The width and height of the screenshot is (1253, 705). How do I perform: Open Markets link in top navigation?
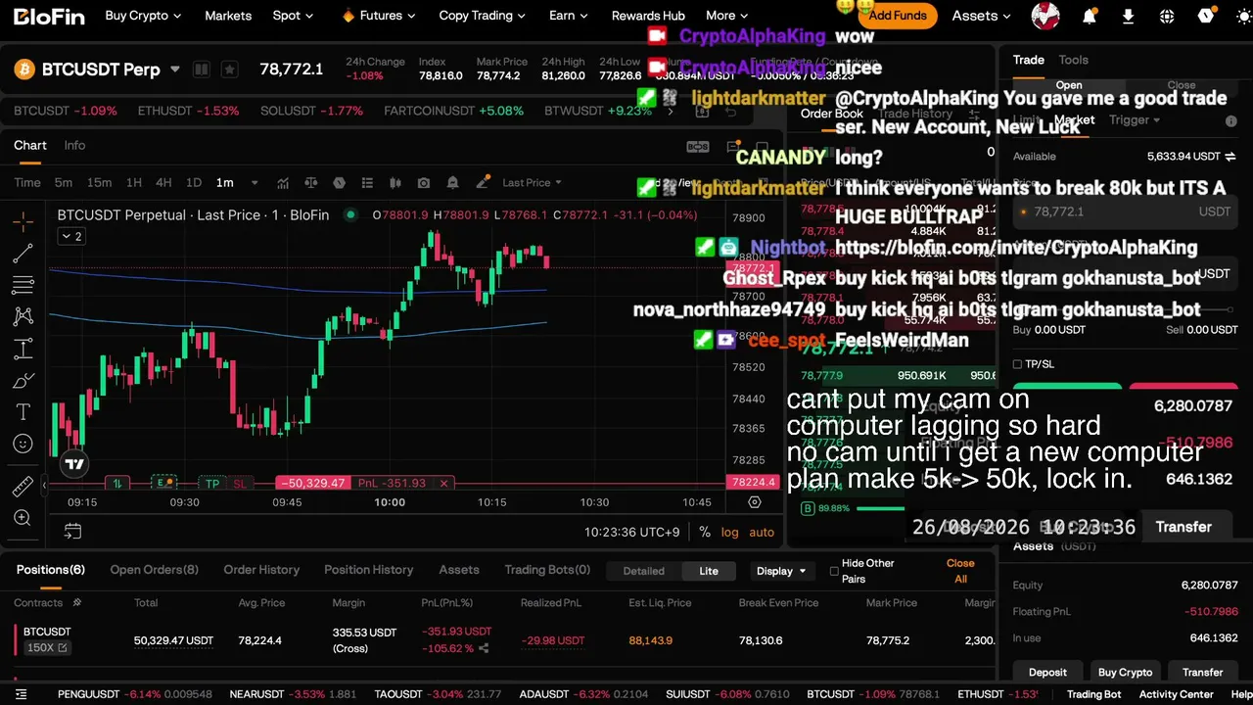(228, 16)
